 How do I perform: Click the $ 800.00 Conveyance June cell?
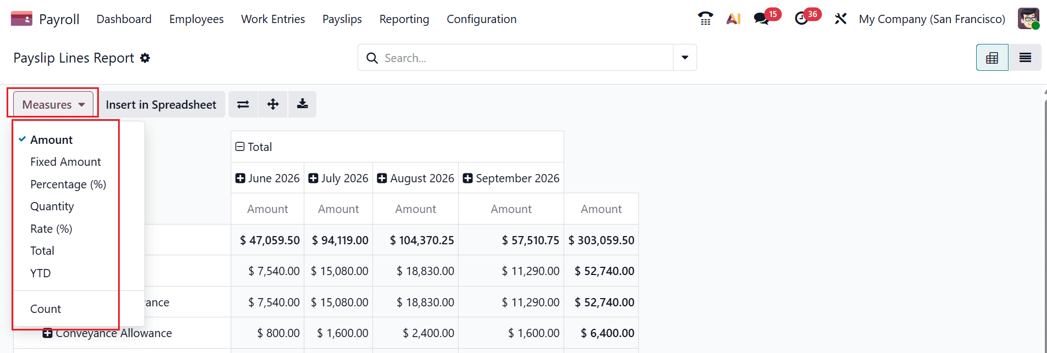tap(268, 333)
